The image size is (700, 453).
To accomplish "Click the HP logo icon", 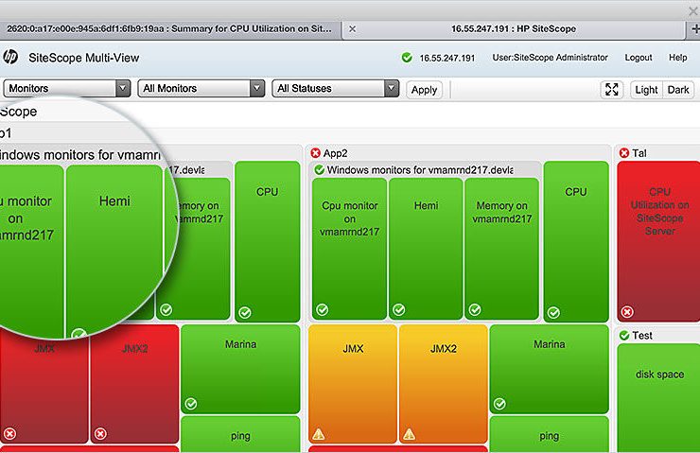I will [10, 58].
